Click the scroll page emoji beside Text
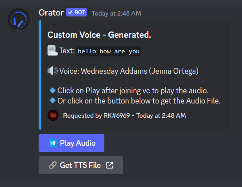 pyautogui.click(x=52, y=51)
